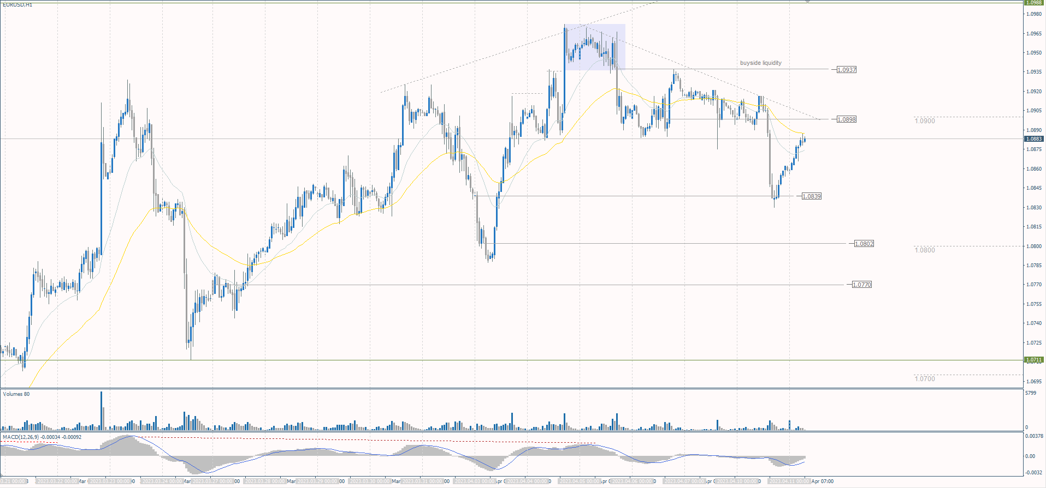The image size is (1046, 488).
Task: Click the 2023.04.05 00:00 date marker
Action: pos(581,481)
